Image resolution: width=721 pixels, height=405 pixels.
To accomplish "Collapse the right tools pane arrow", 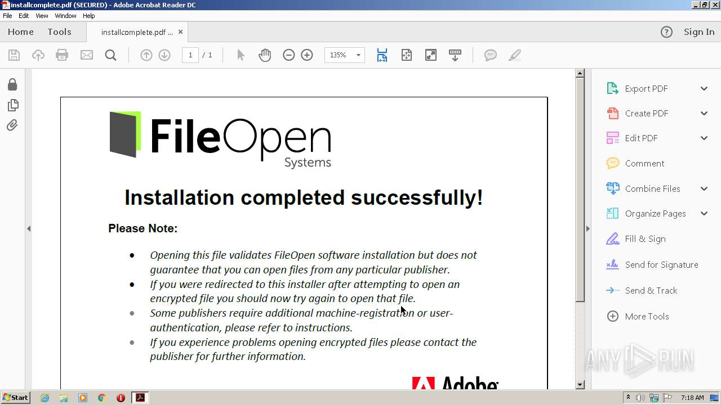I will pyautogui.click(x=588, y=228).
